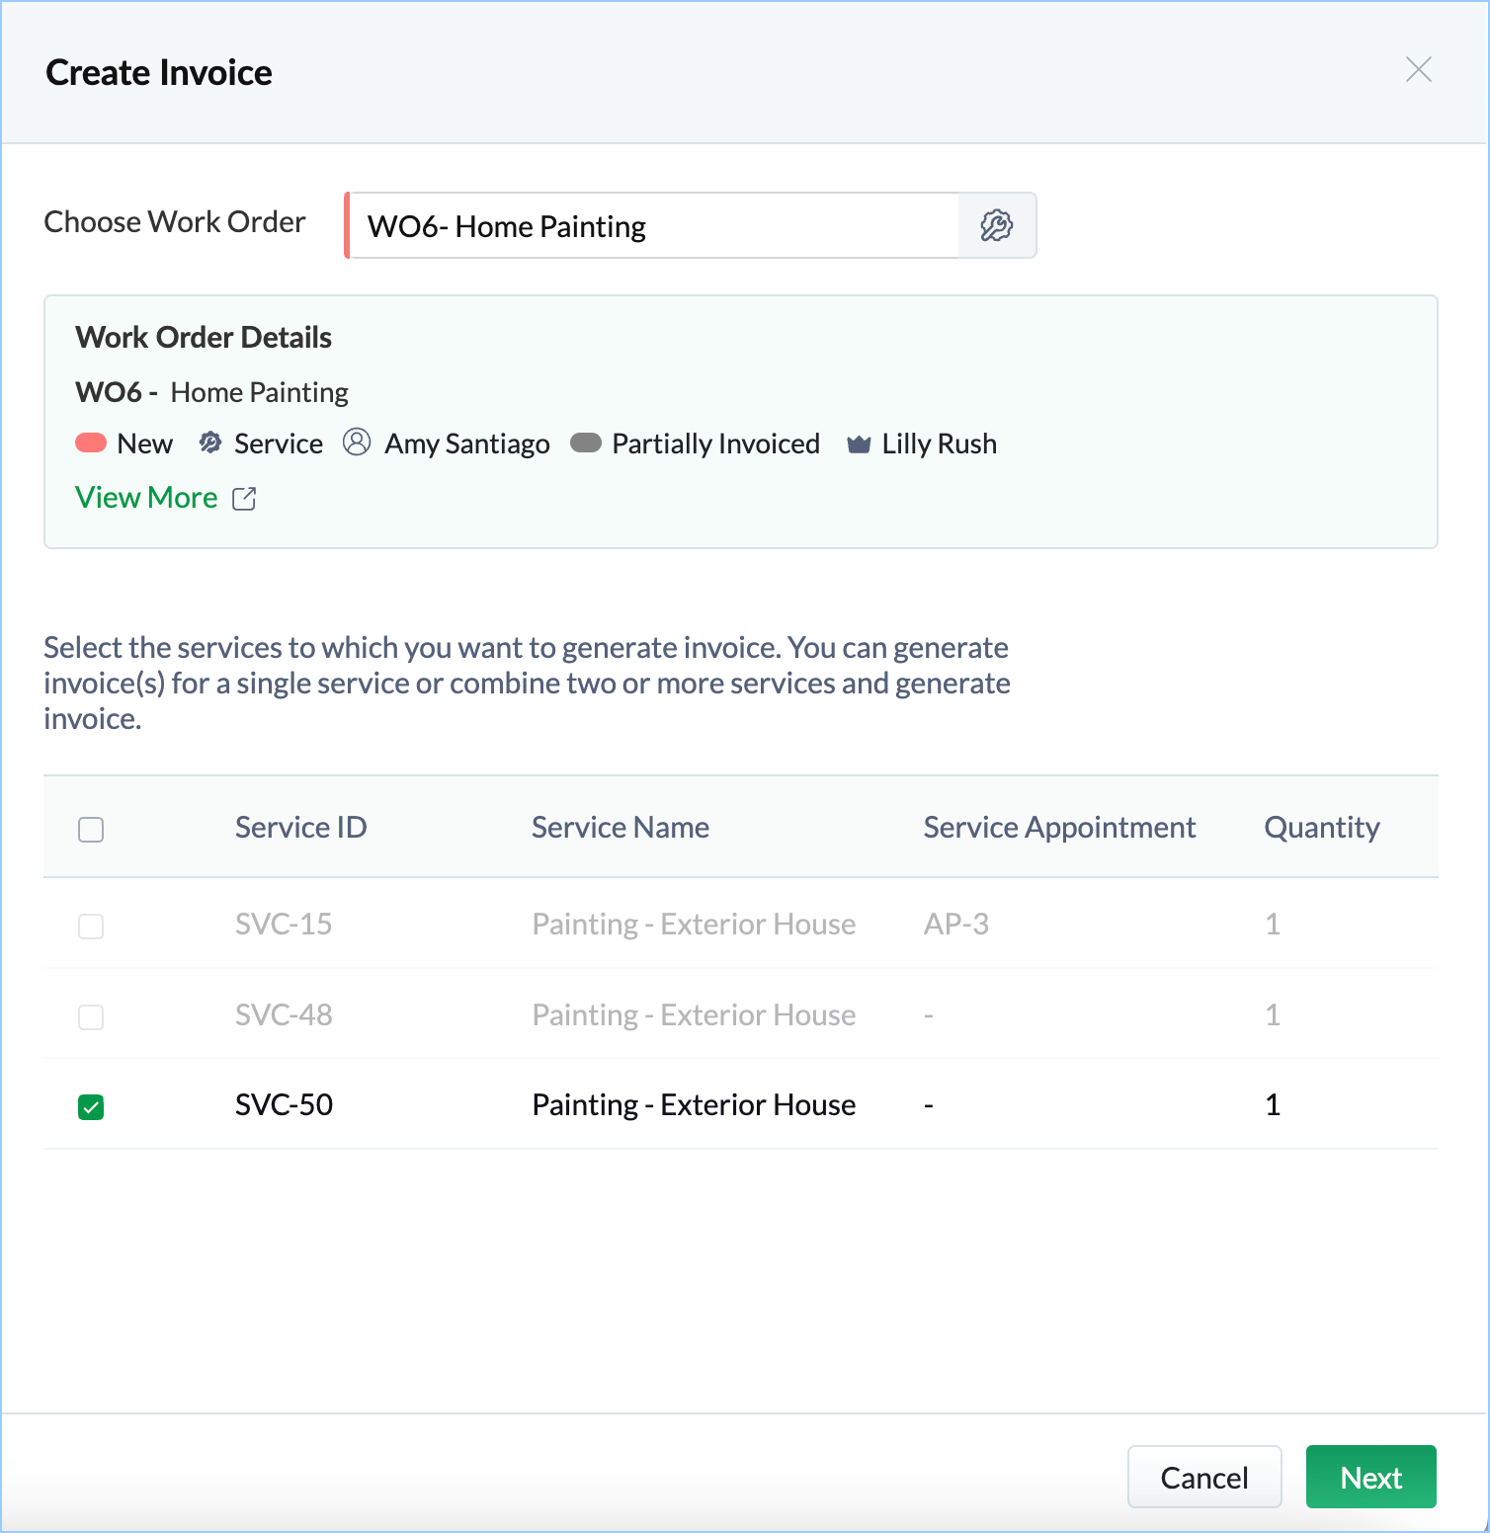Viewport: 1490px width, 1533px height.
Task: Click the Service Appointment column header
Action: click(x=1059, y=827)
